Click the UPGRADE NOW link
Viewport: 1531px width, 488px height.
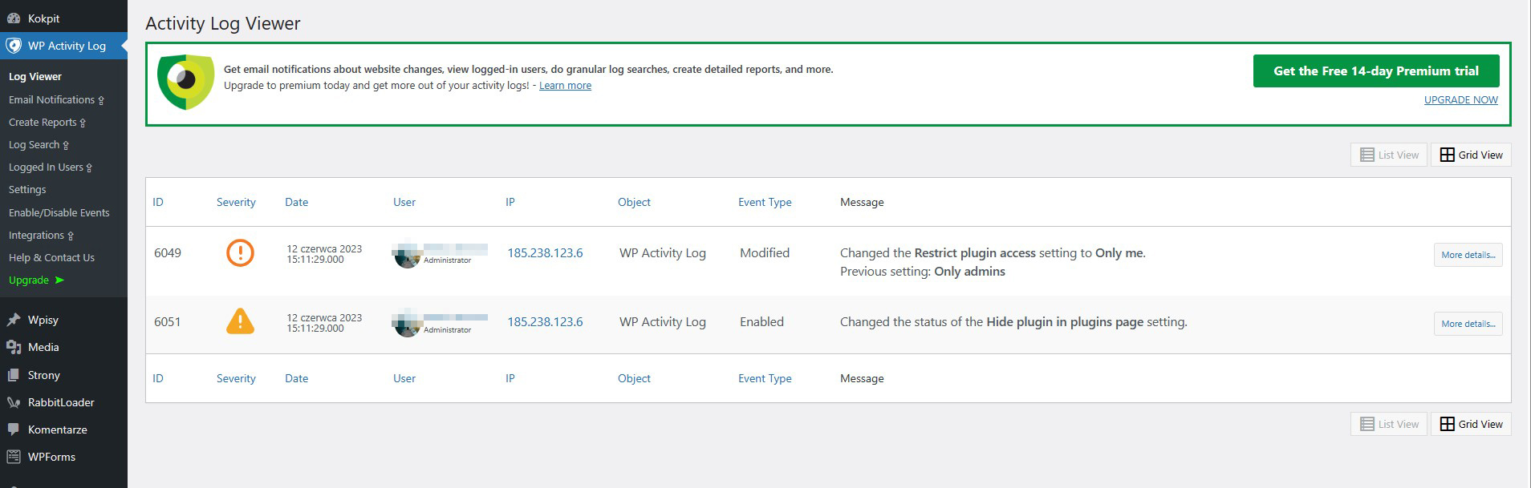1461,100
